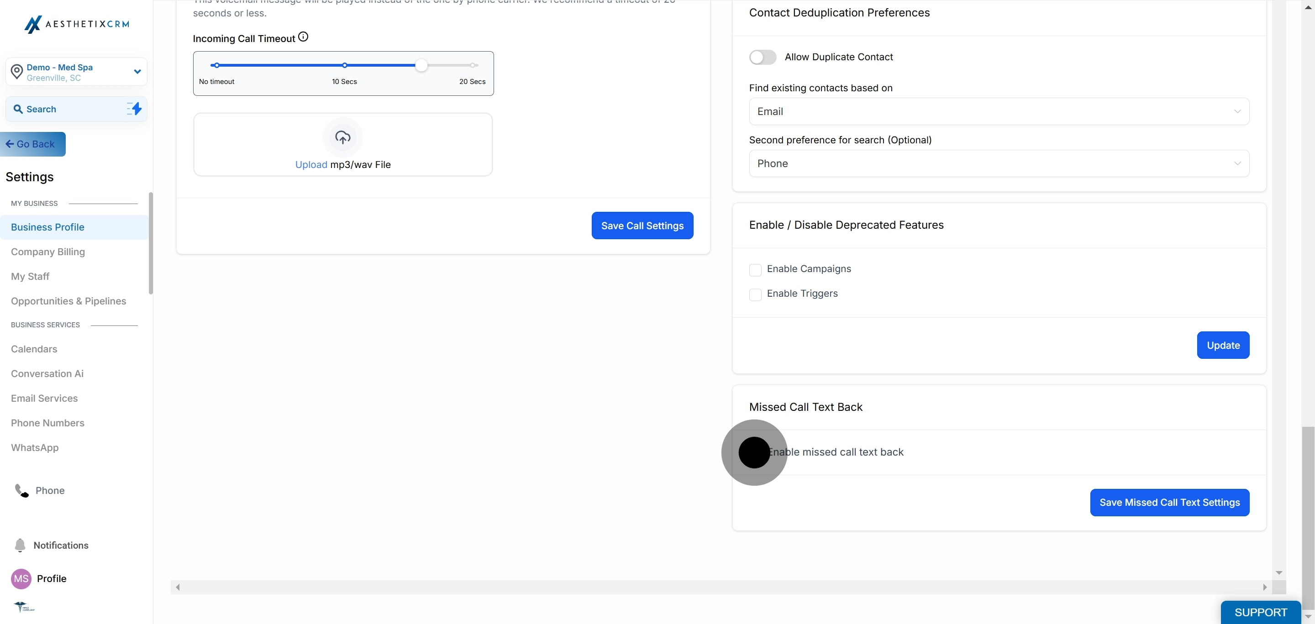This screenshot has height=624, width=1315.
Task: Click the location pin icon
Action: tap(17, 72)
